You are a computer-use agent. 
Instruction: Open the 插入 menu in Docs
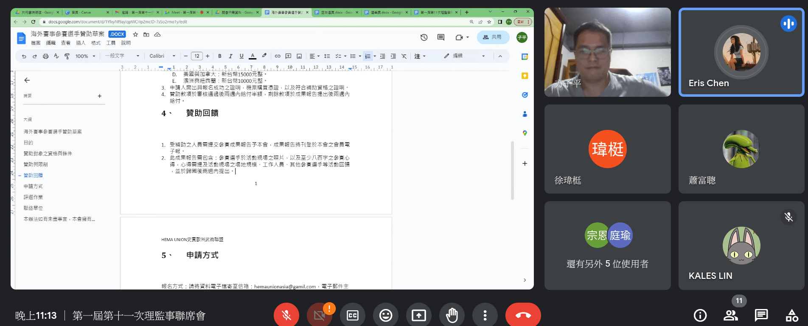[81, 43]
